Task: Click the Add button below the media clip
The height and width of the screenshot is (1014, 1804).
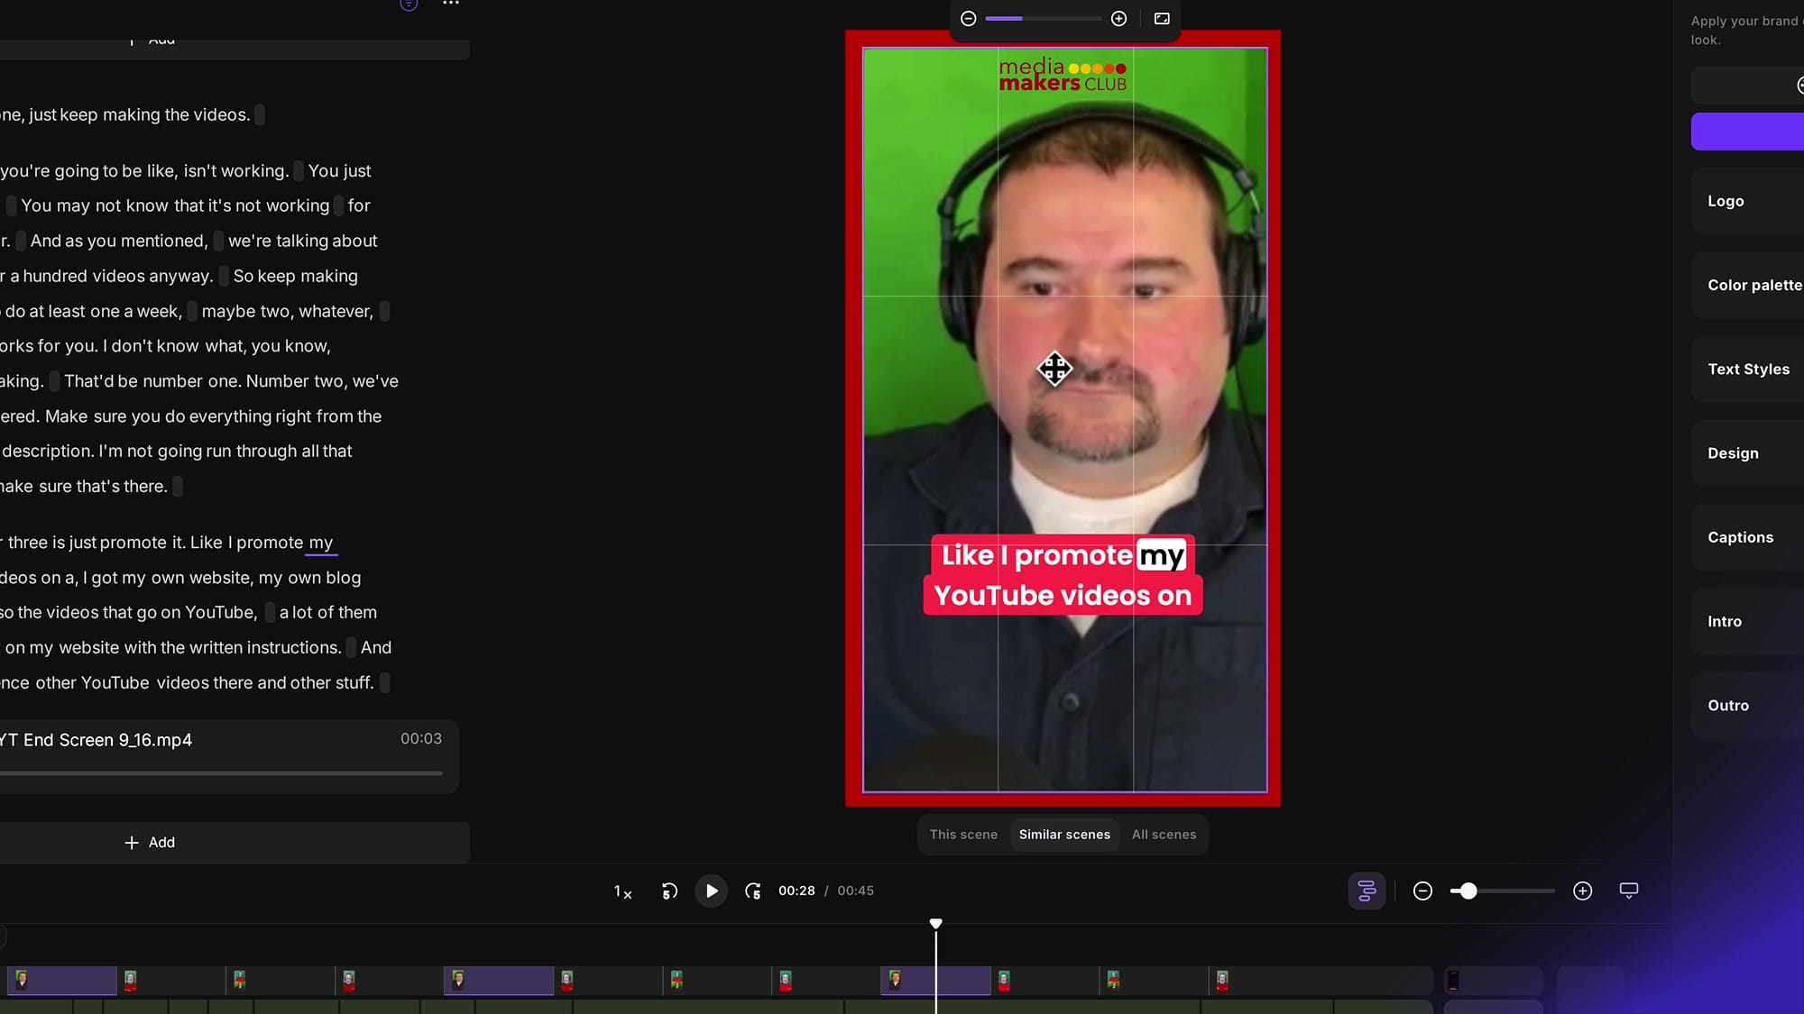Action: [150, 842]
